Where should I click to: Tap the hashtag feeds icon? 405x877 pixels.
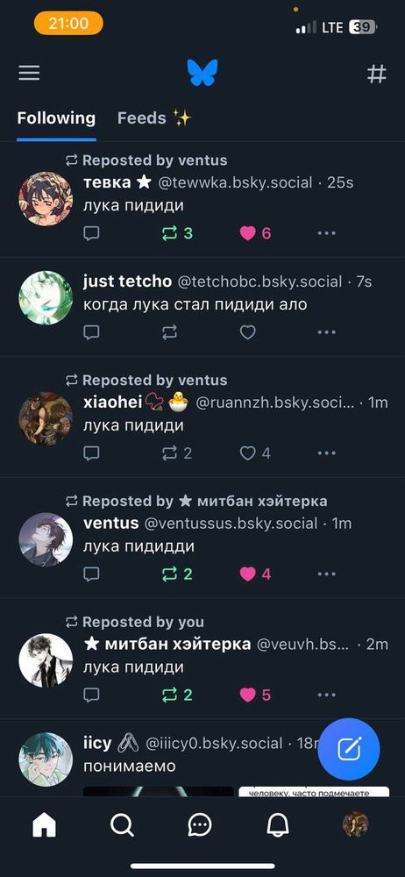coord(376,74)
